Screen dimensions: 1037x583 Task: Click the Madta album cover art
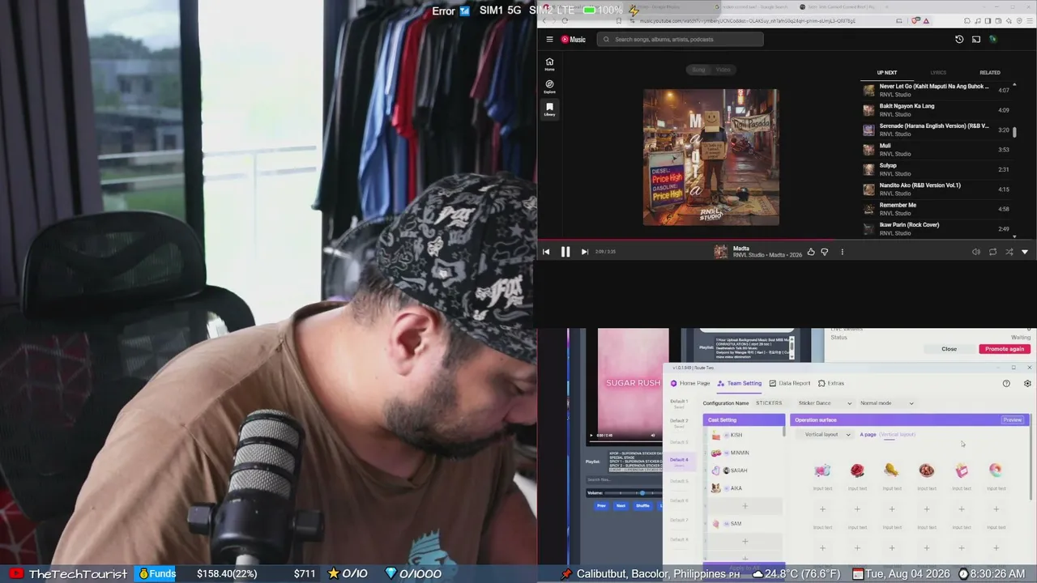[711, 157]
